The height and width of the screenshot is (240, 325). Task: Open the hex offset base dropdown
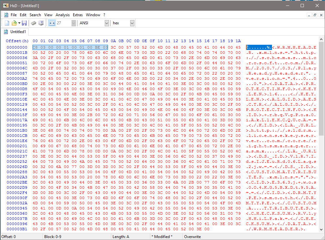coord(132,23)
